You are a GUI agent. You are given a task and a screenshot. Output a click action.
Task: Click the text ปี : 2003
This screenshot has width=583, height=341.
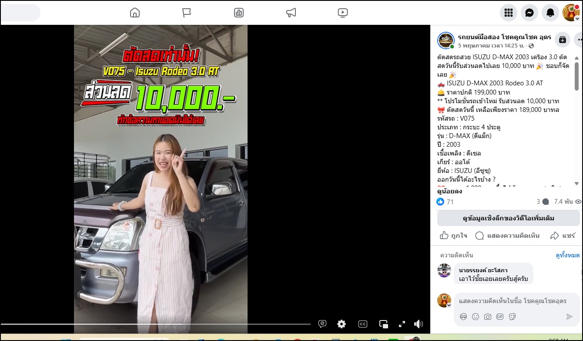pyautogui.click(x=449, y=144)
